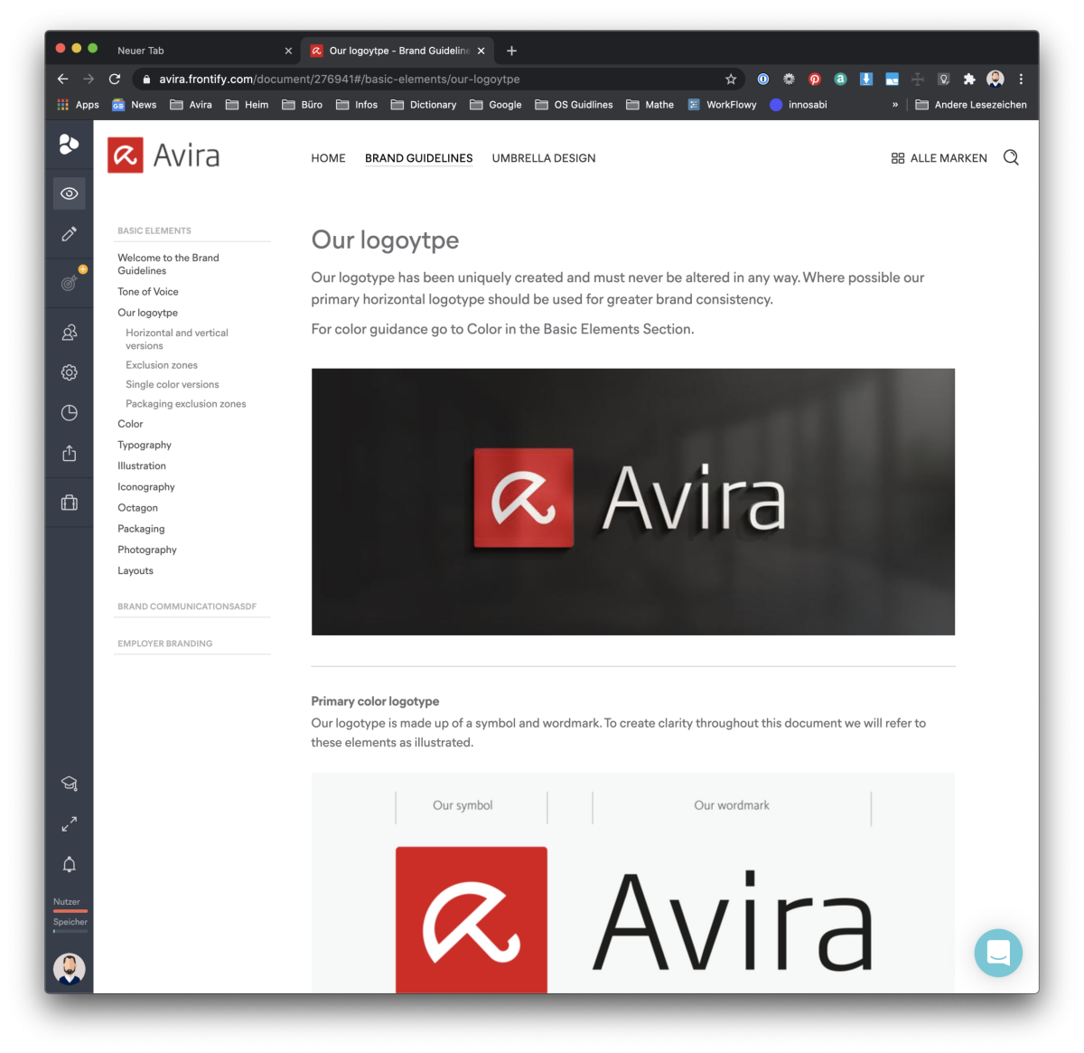Screen dimensions: 1084x1053
Task: Click the Speicher storage progress bar
Action: coord(70,931)
